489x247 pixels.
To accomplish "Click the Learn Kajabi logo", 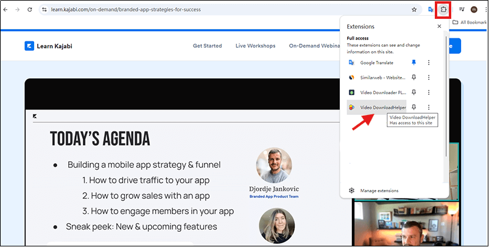I will click(x=48, y=46).
